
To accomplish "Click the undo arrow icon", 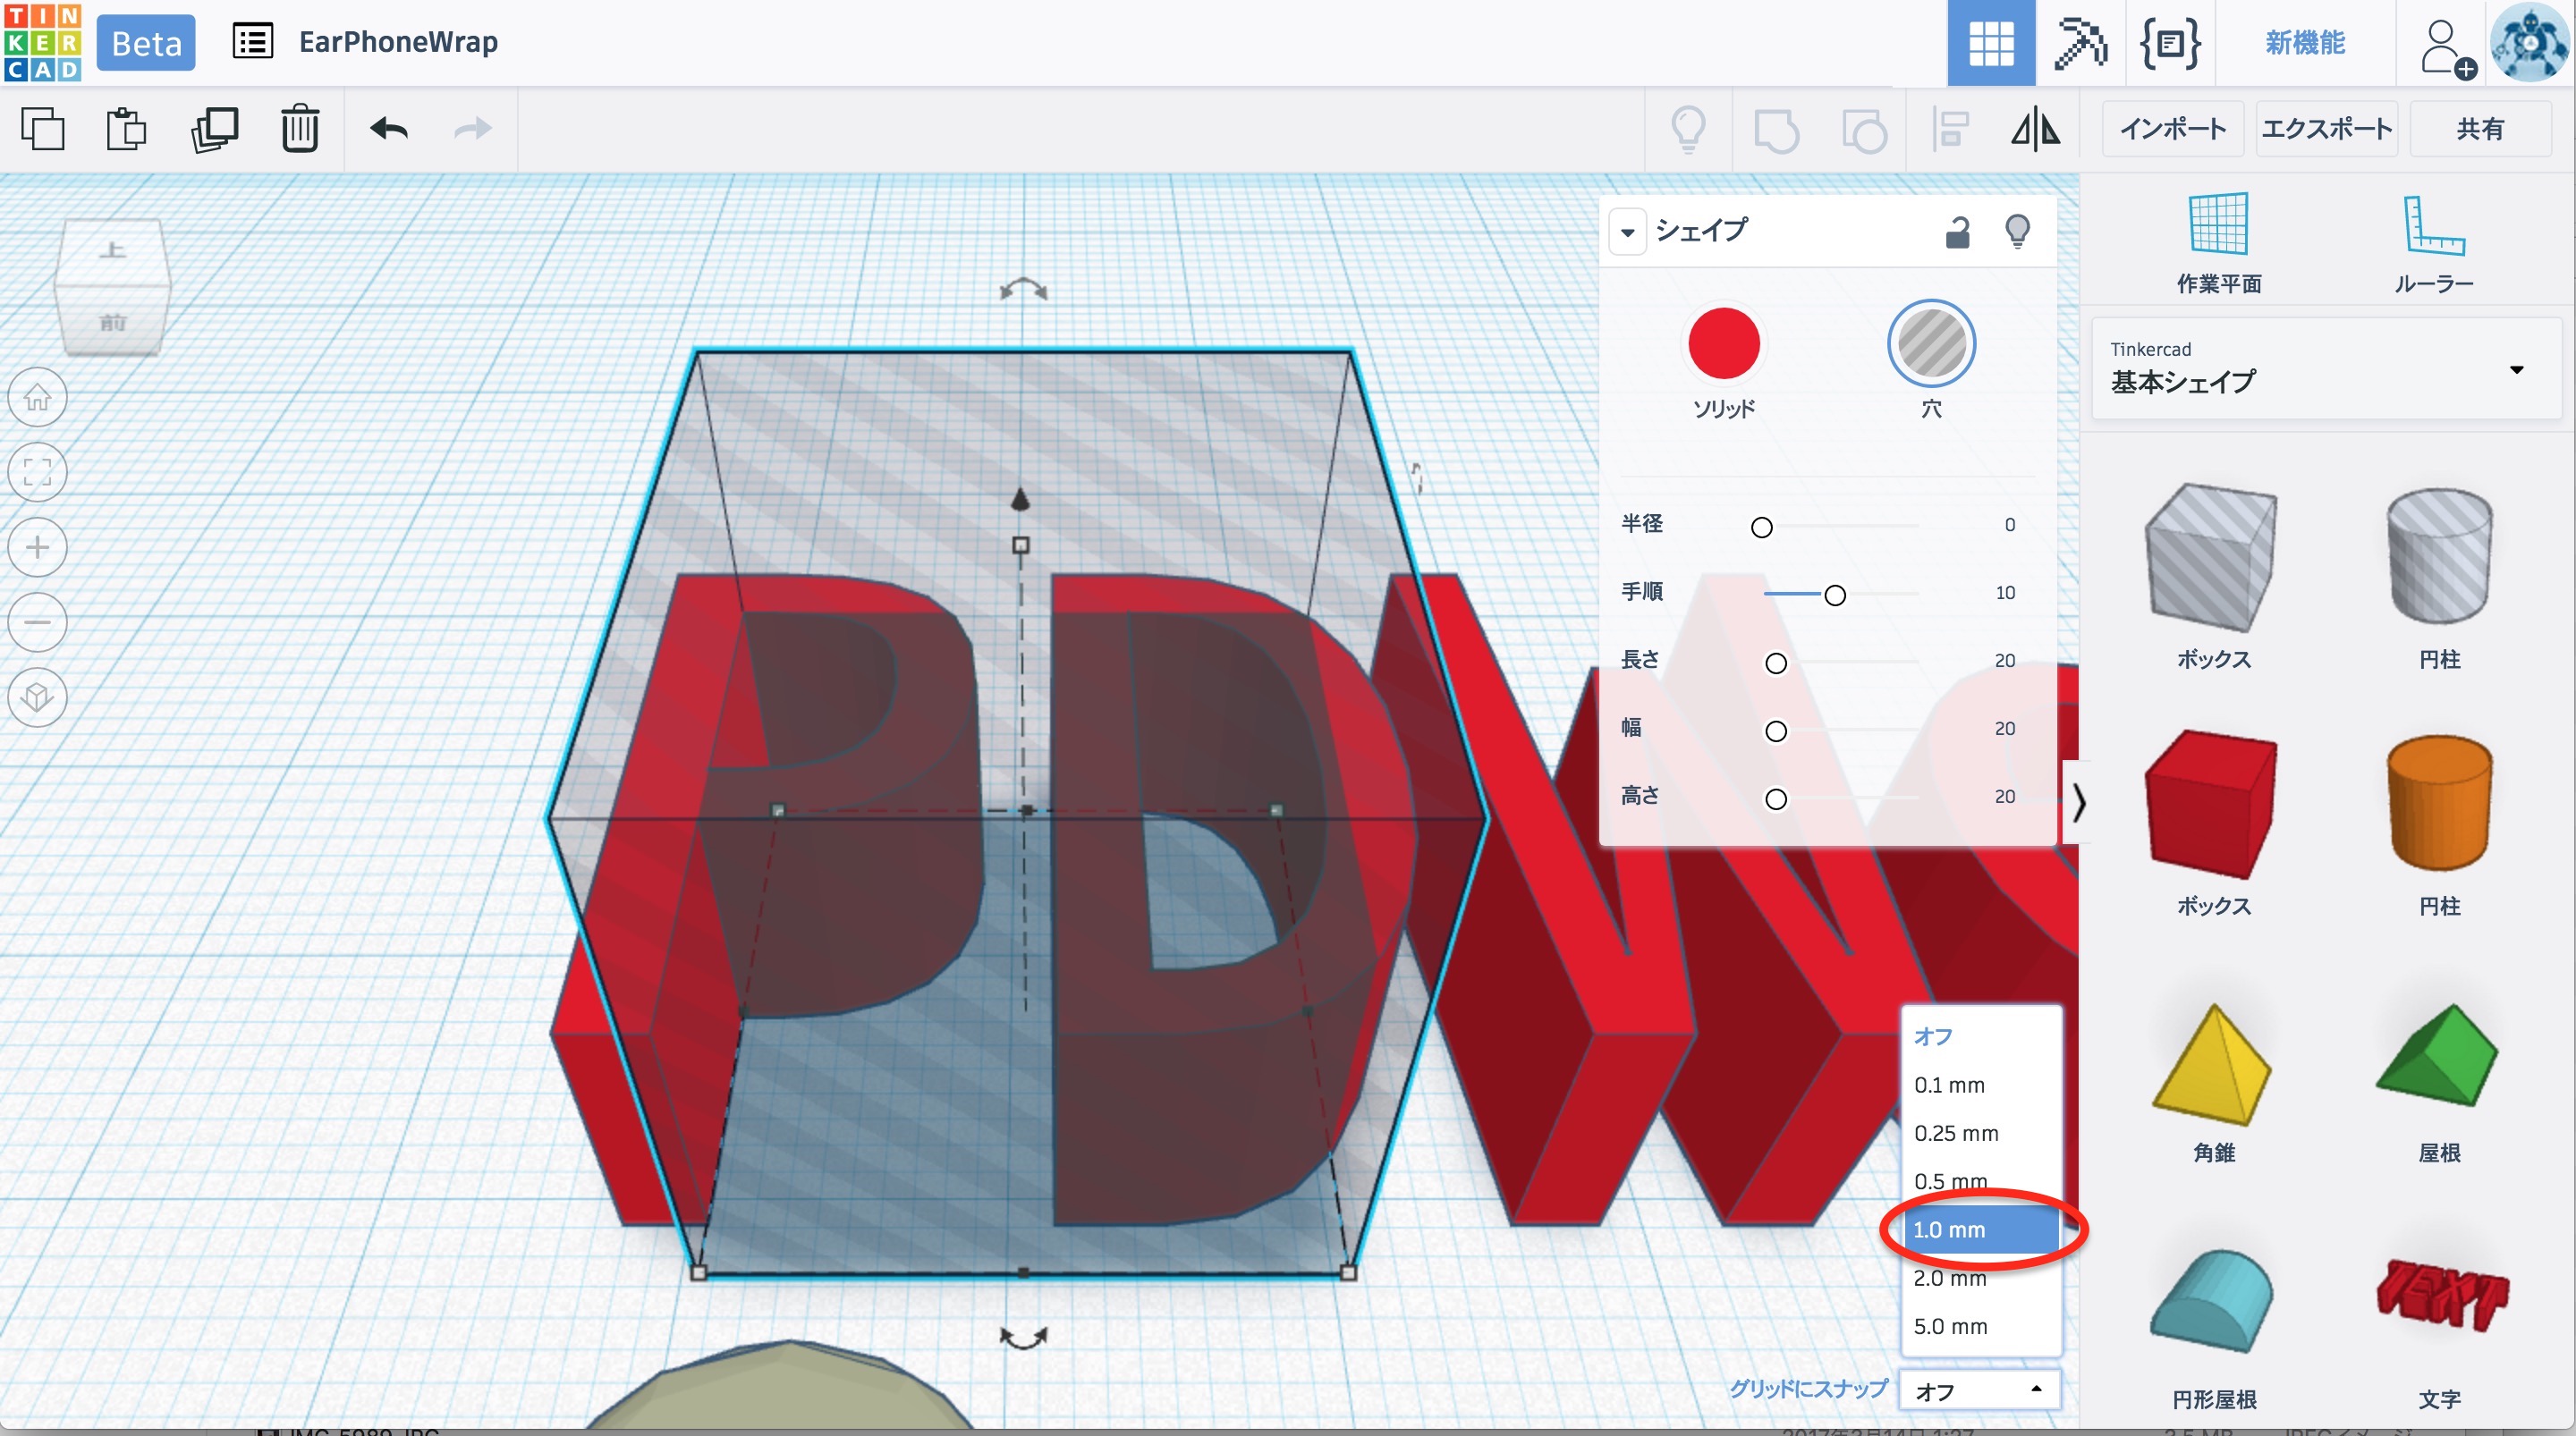I will pos(388,129).
